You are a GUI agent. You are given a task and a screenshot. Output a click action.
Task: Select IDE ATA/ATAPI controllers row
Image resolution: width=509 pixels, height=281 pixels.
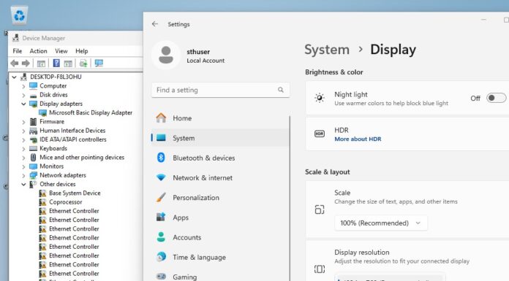click(x=72, y=139)
